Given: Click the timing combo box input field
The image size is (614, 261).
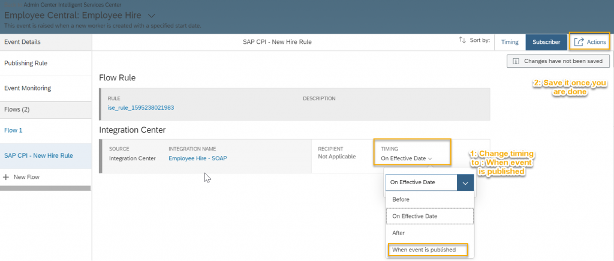Looking at the screenshot, I should [422, 182].
